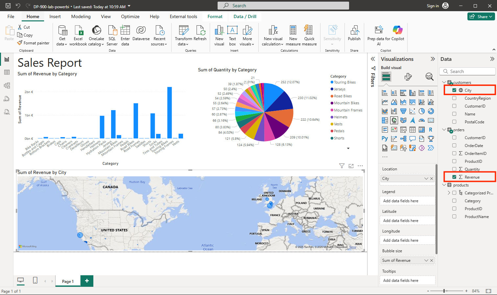The image size is (497, 295).
Task: Open DAX query view in sidebar
Action: 7,99
